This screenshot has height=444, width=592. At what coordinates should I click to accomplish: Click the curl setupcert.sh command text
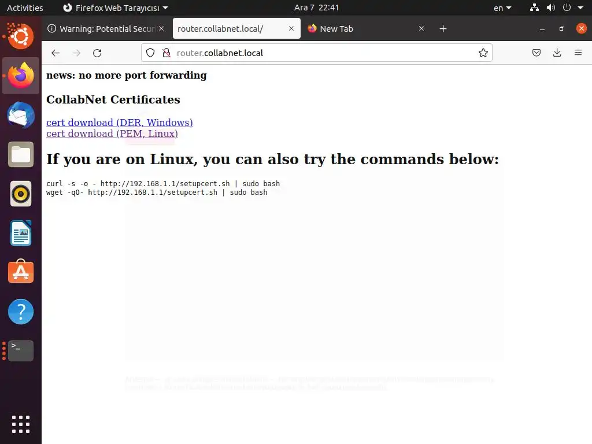(163, 183)
